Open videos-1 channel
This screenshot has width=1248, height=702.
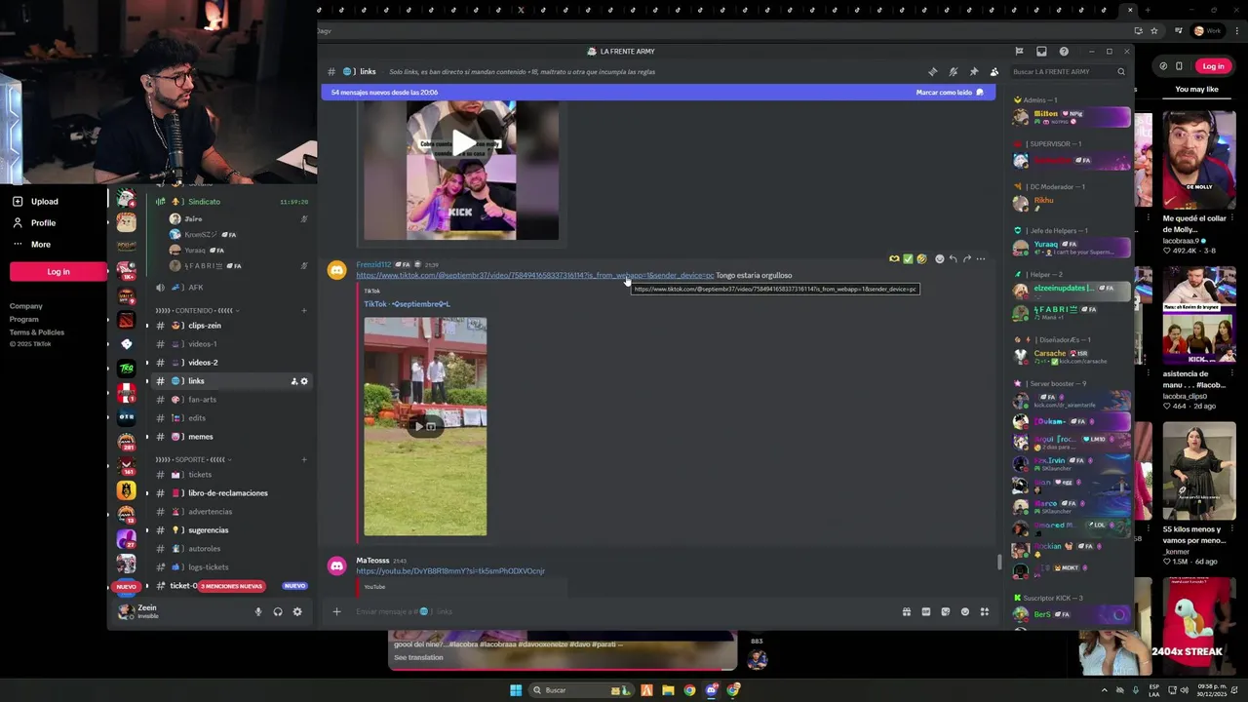pyautogui.click(x=230, y=344)
